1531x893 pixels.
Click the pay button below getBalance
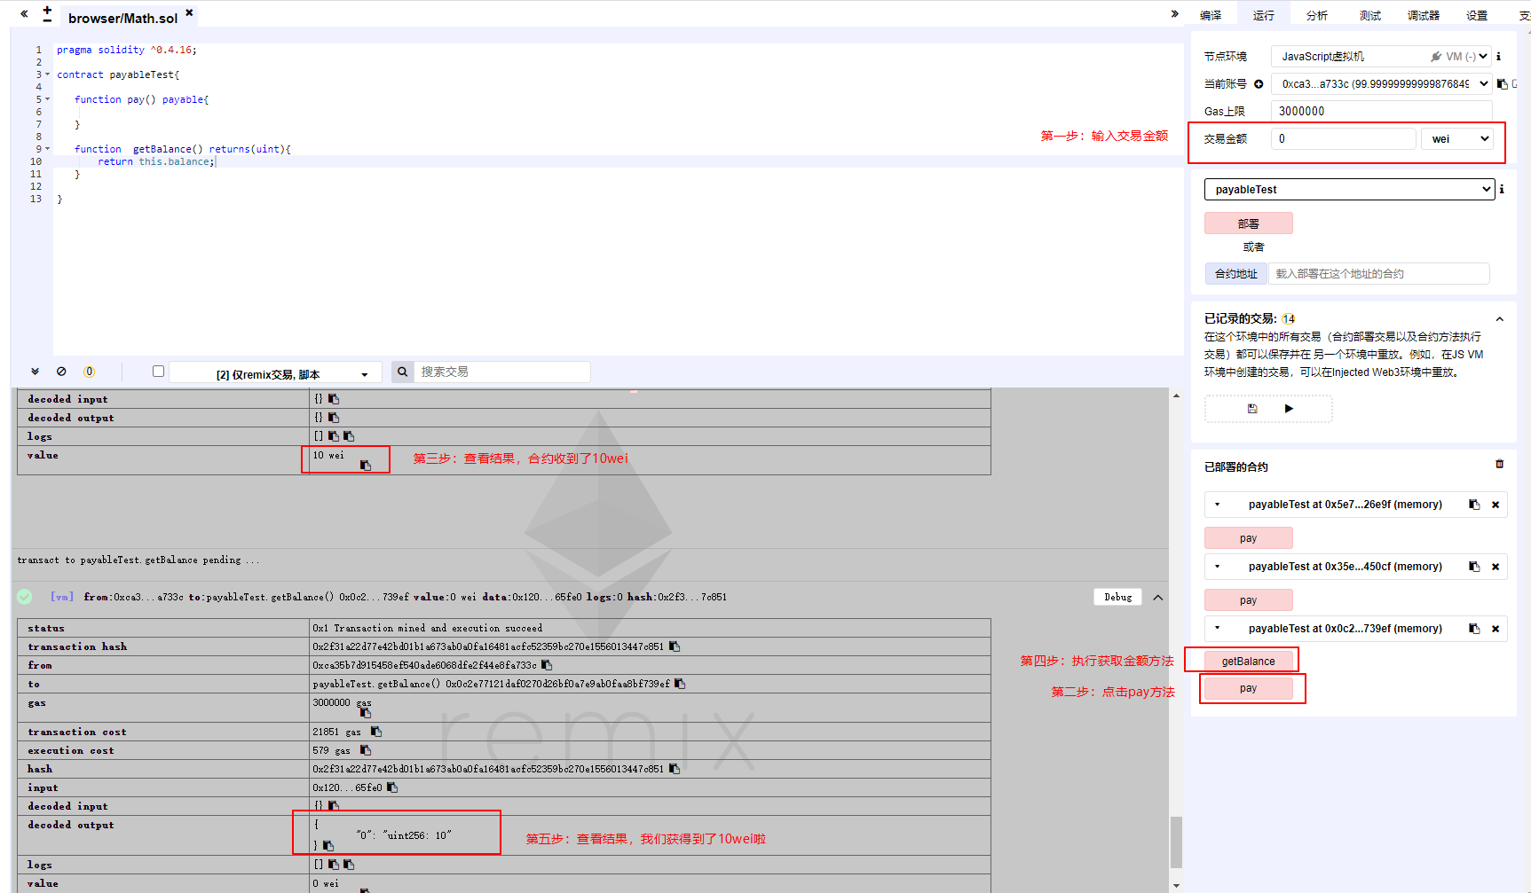click(x=1249, y=688)
